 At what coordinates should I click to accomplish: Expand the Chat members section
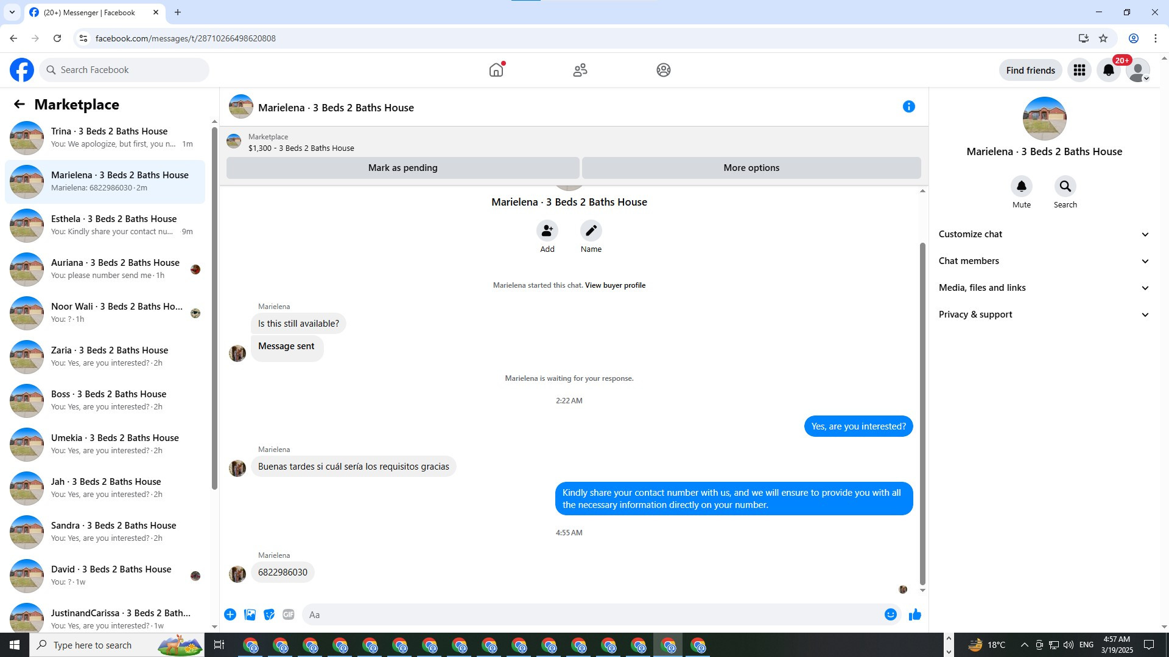1044,261
